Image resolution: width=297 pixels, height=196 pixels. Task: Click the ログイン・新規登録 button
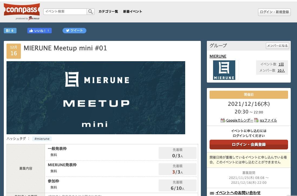[x=274, y=12]
